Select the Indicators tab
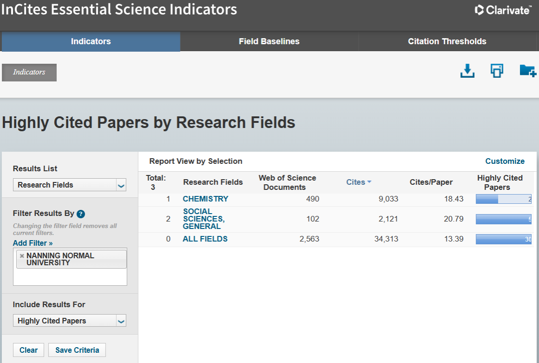The width and height of the screenshot is (539, 363). 91,41
